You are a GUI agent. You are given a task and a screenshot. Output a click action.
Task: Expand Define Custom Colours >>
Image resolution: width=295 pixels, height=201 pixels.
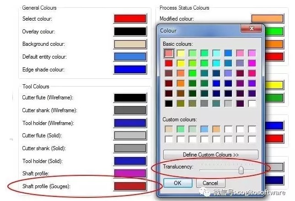point(211,155)
